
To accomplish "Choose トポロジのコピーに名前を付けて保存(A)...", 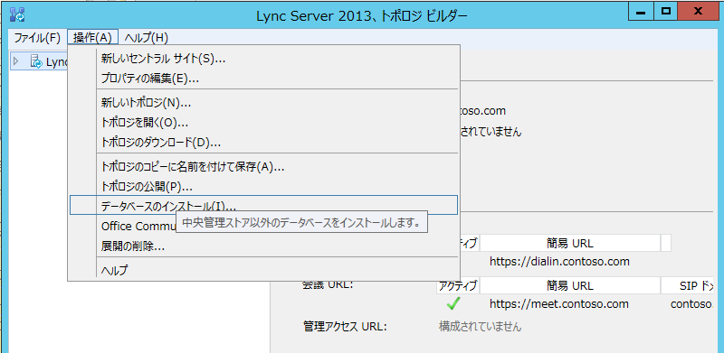I will [x=263, y=167].
